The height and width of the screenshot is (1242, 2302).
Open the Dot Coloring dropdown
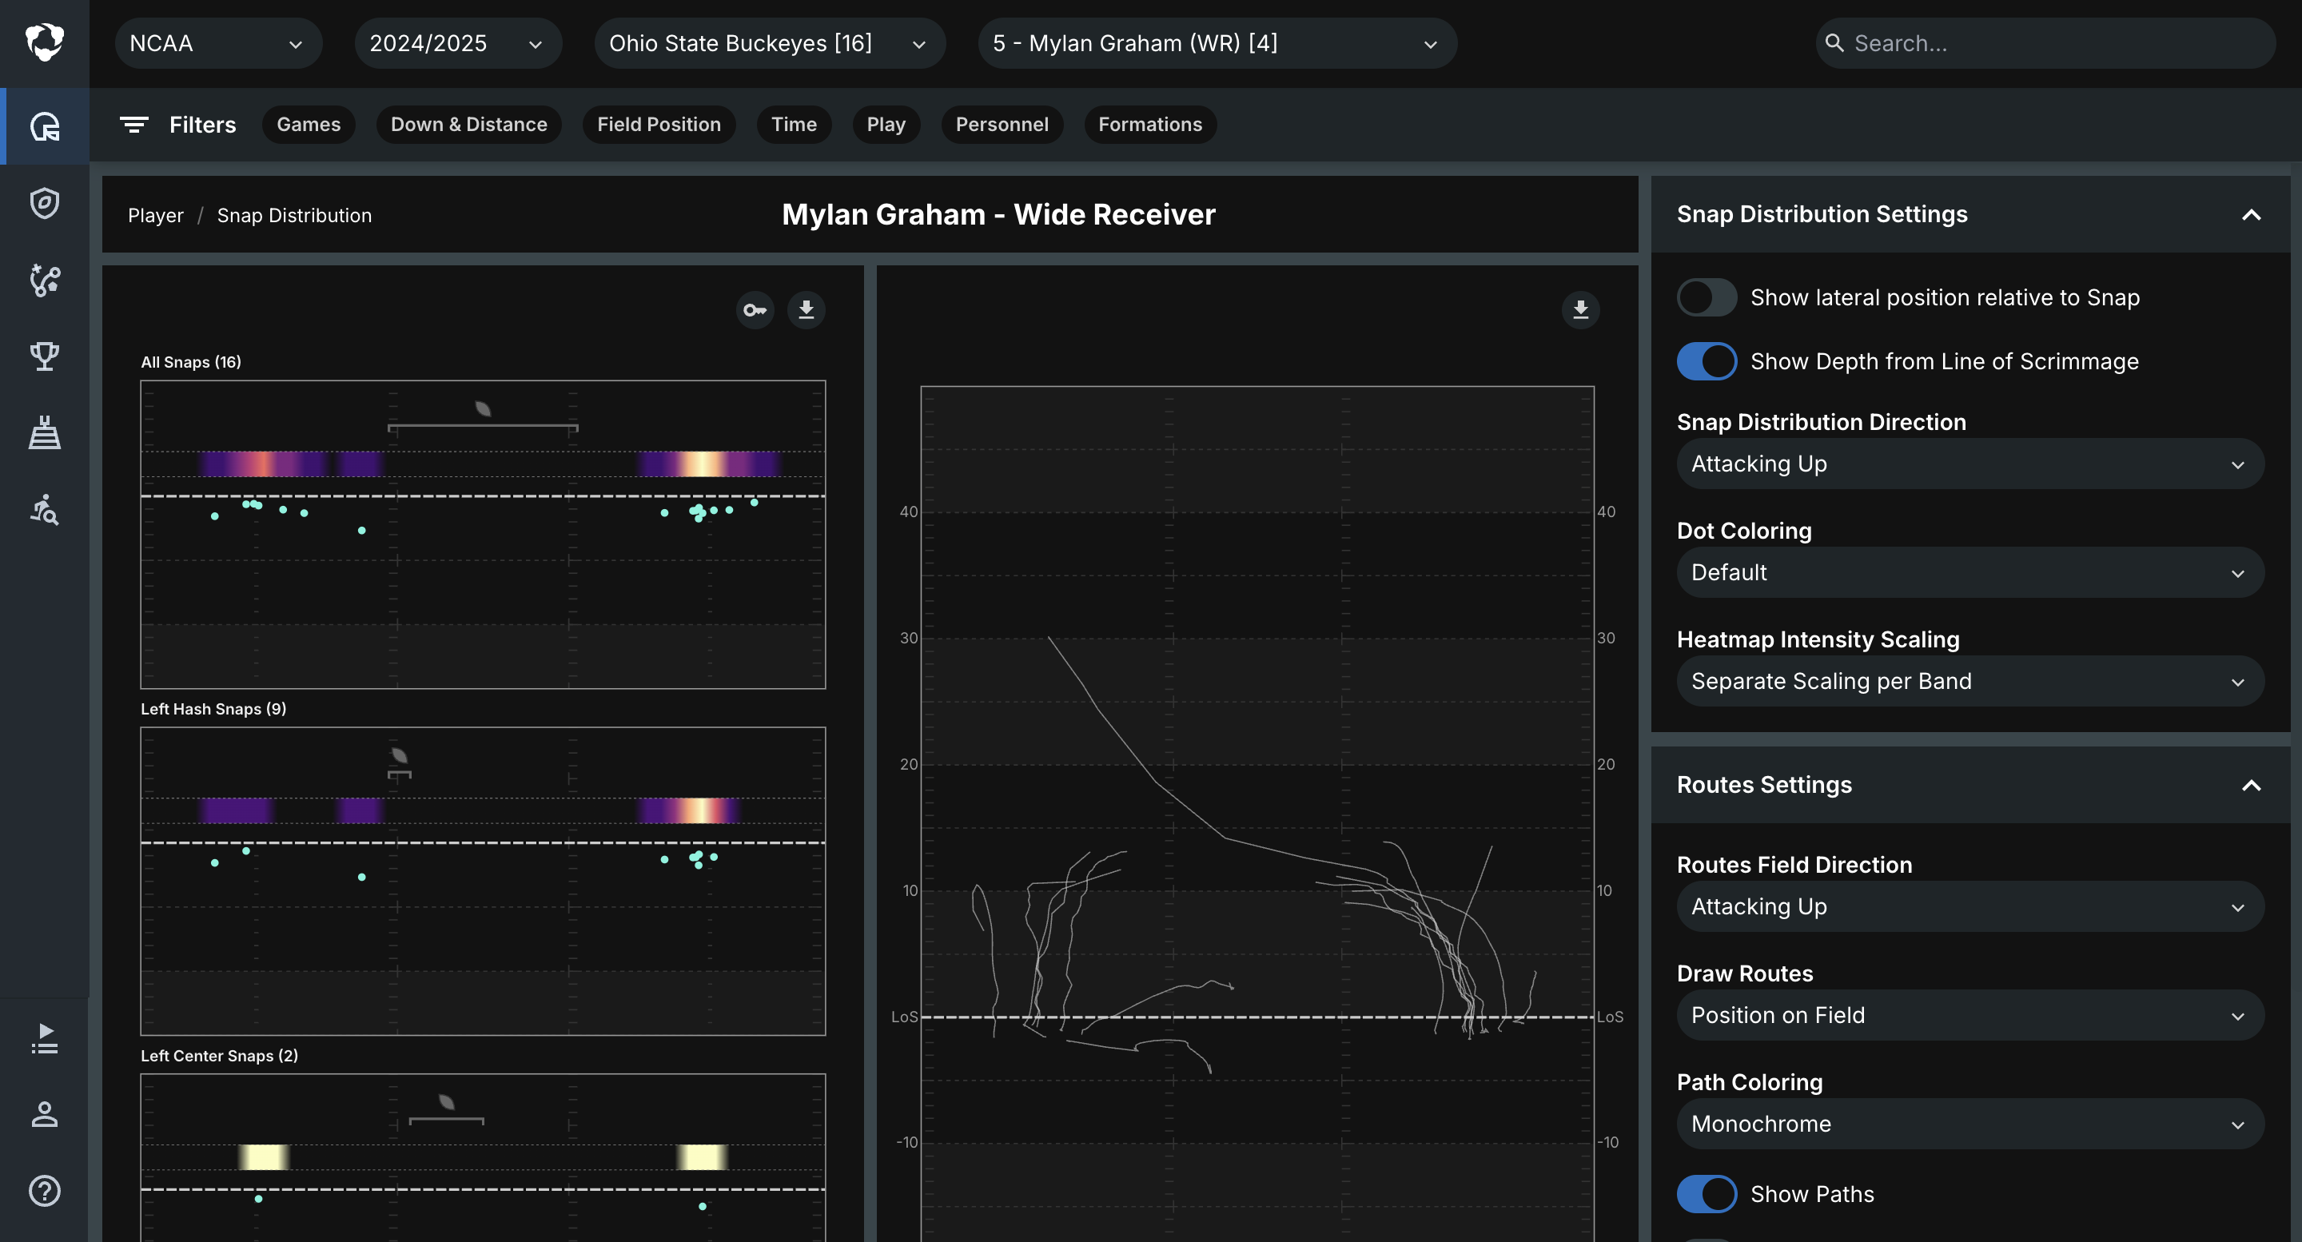1969,573
